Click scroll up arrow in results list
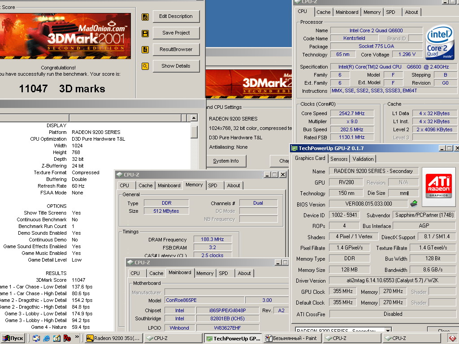The image size is (459, 344). point(194,118)
